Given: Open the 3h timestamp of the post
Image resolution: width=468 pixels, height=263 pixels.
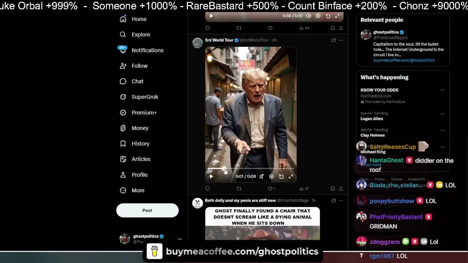Looking at the screenshot, I should pyautogui.click(x=274, y=40).
